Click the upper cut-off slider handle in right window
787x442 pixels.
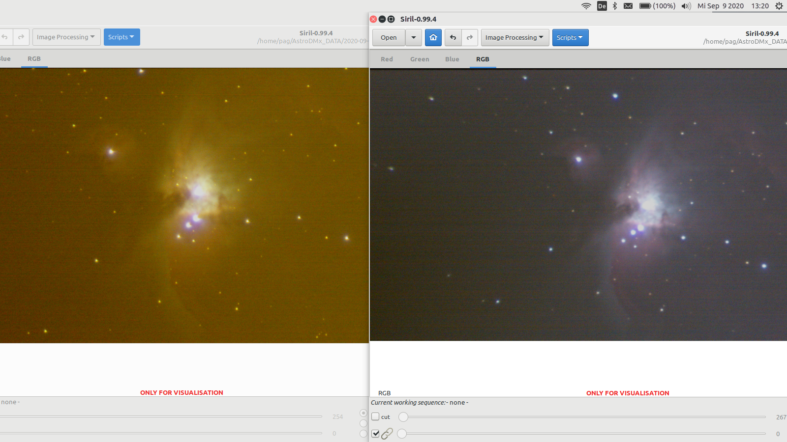coord(403,417)
